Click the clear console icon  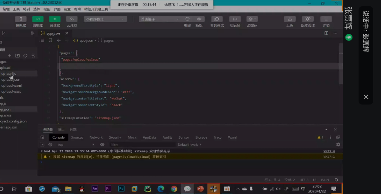coord(50,145)
